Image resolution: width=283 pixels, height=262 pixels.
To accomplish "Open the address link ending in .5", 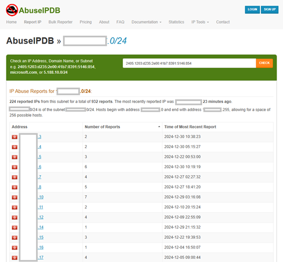I will coord(39,157).
